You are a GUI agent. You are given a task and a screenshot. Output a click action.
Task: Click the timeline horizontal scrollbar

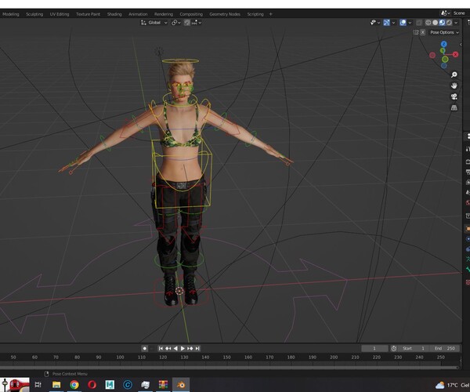[x=230, y=367]
